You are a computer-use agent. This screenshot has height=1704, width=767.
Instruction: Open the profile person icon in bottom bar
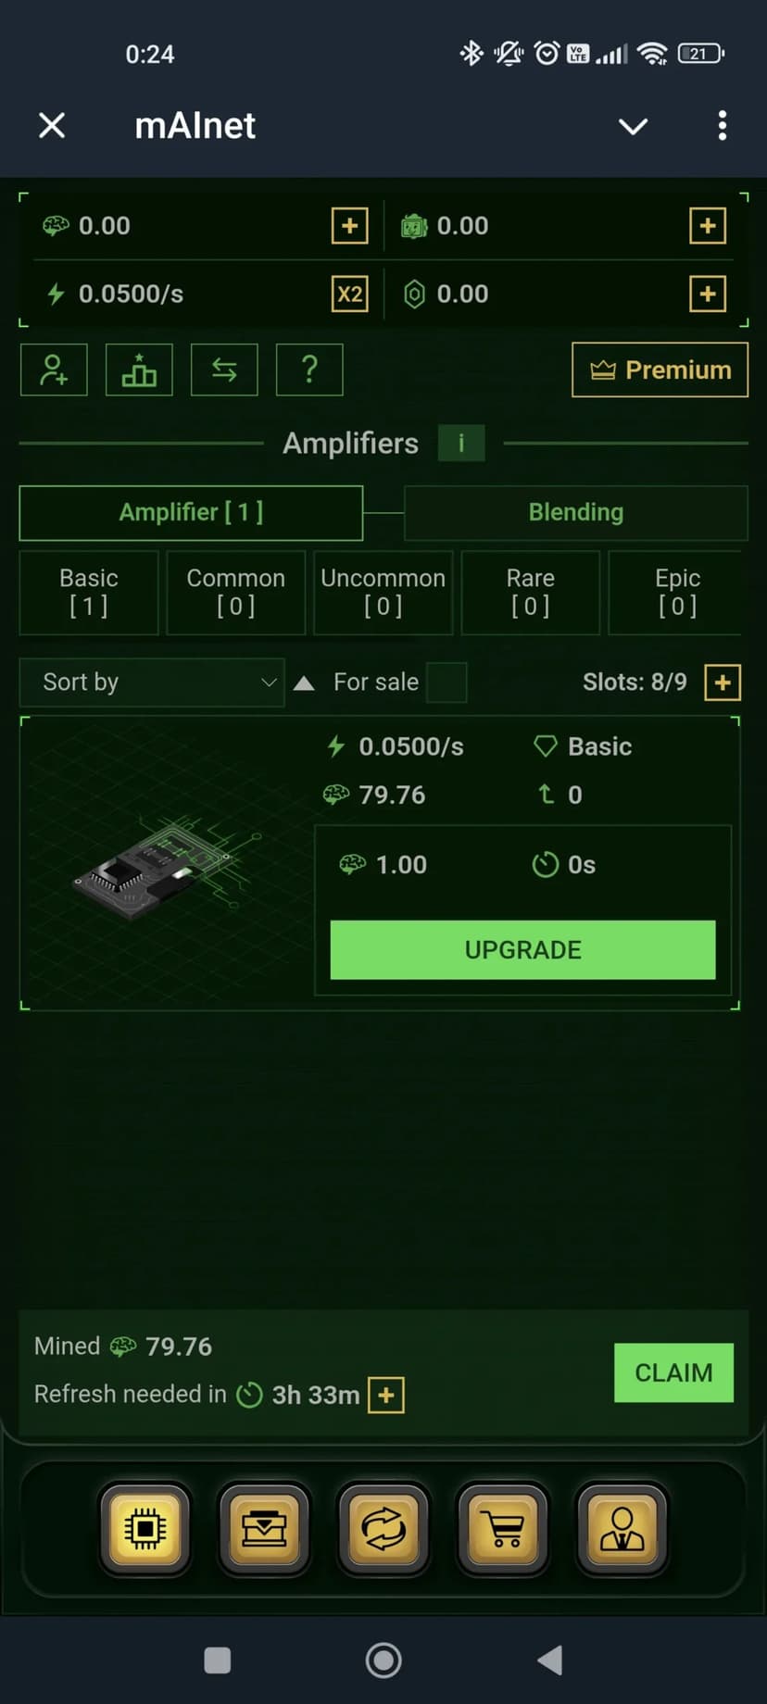point(622,1529)
